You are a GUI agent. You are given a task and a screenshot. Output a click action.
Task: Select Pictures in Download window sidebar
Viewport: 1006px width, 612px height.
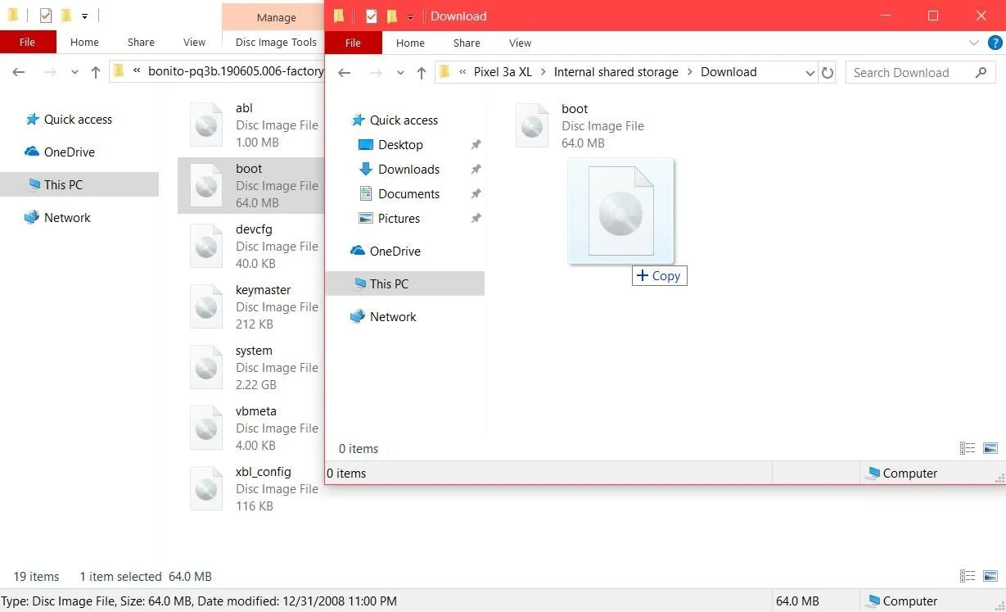click(399, 218)
